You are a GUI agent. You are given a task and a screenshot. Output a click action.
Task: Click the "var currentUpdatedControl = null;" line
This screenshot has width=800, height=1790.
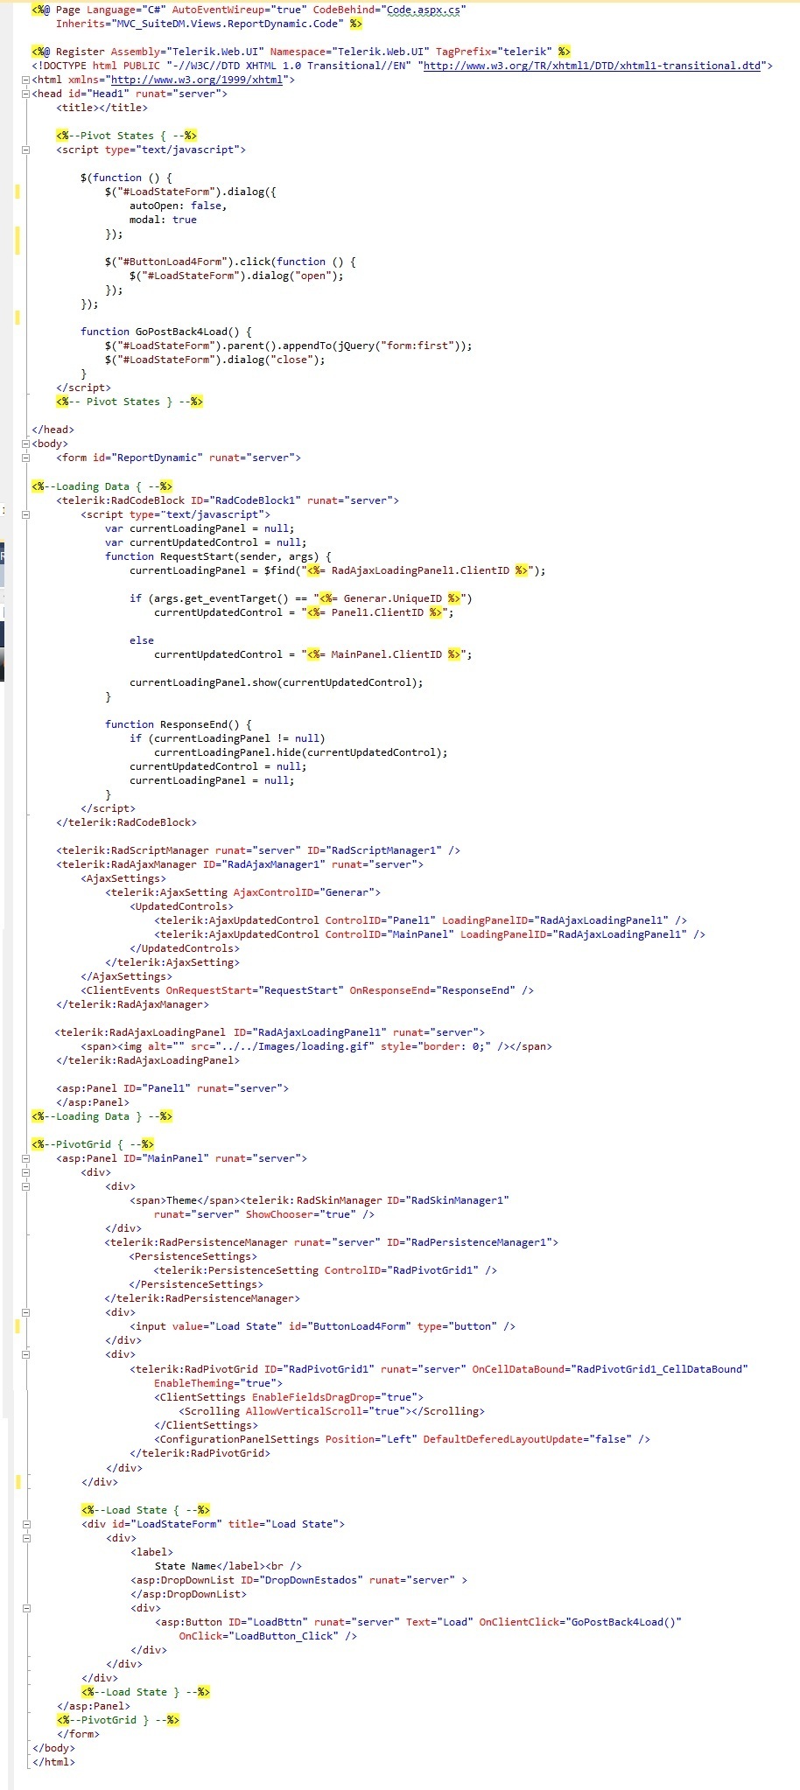point(206,542)
